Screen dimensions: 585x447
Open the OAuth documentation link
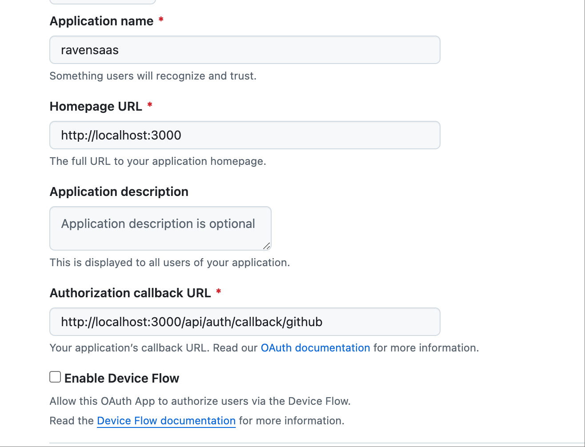tap(315, 348)
